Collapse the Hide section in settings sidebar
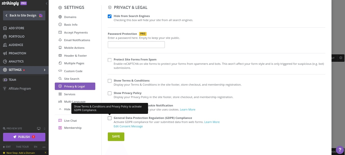The width and height of the screenshot is (345, 155). [60, 109]
